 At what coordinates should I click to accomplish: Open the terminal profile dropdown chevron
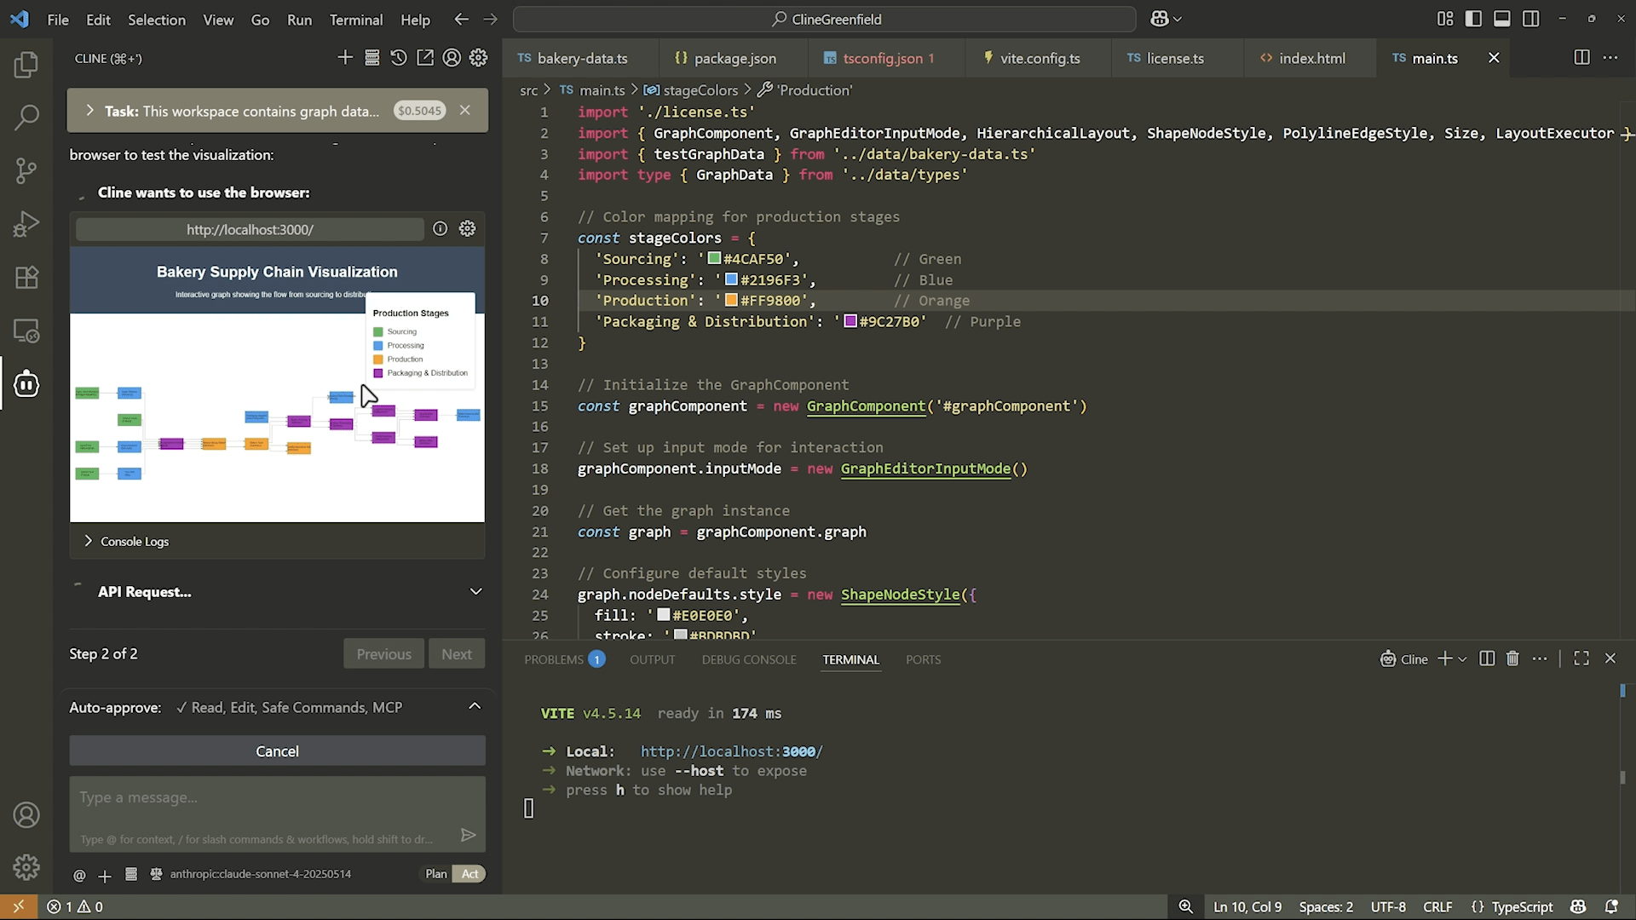coord(1462,658)
